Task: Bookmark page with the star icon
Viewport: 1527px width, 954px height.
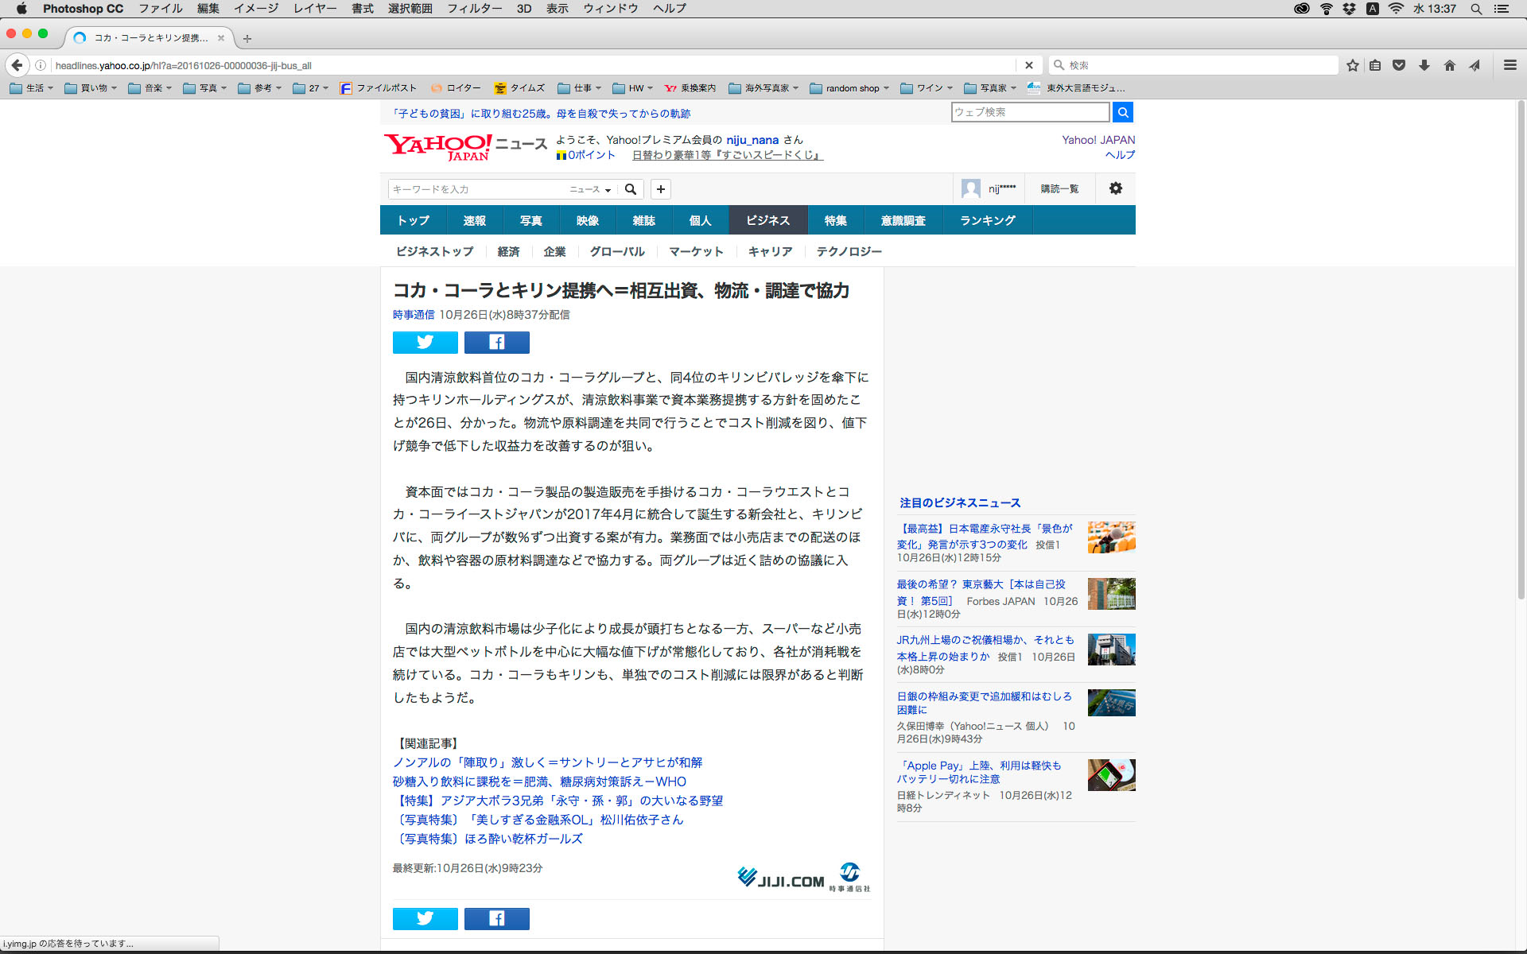Action: (x=1352, y=65)
